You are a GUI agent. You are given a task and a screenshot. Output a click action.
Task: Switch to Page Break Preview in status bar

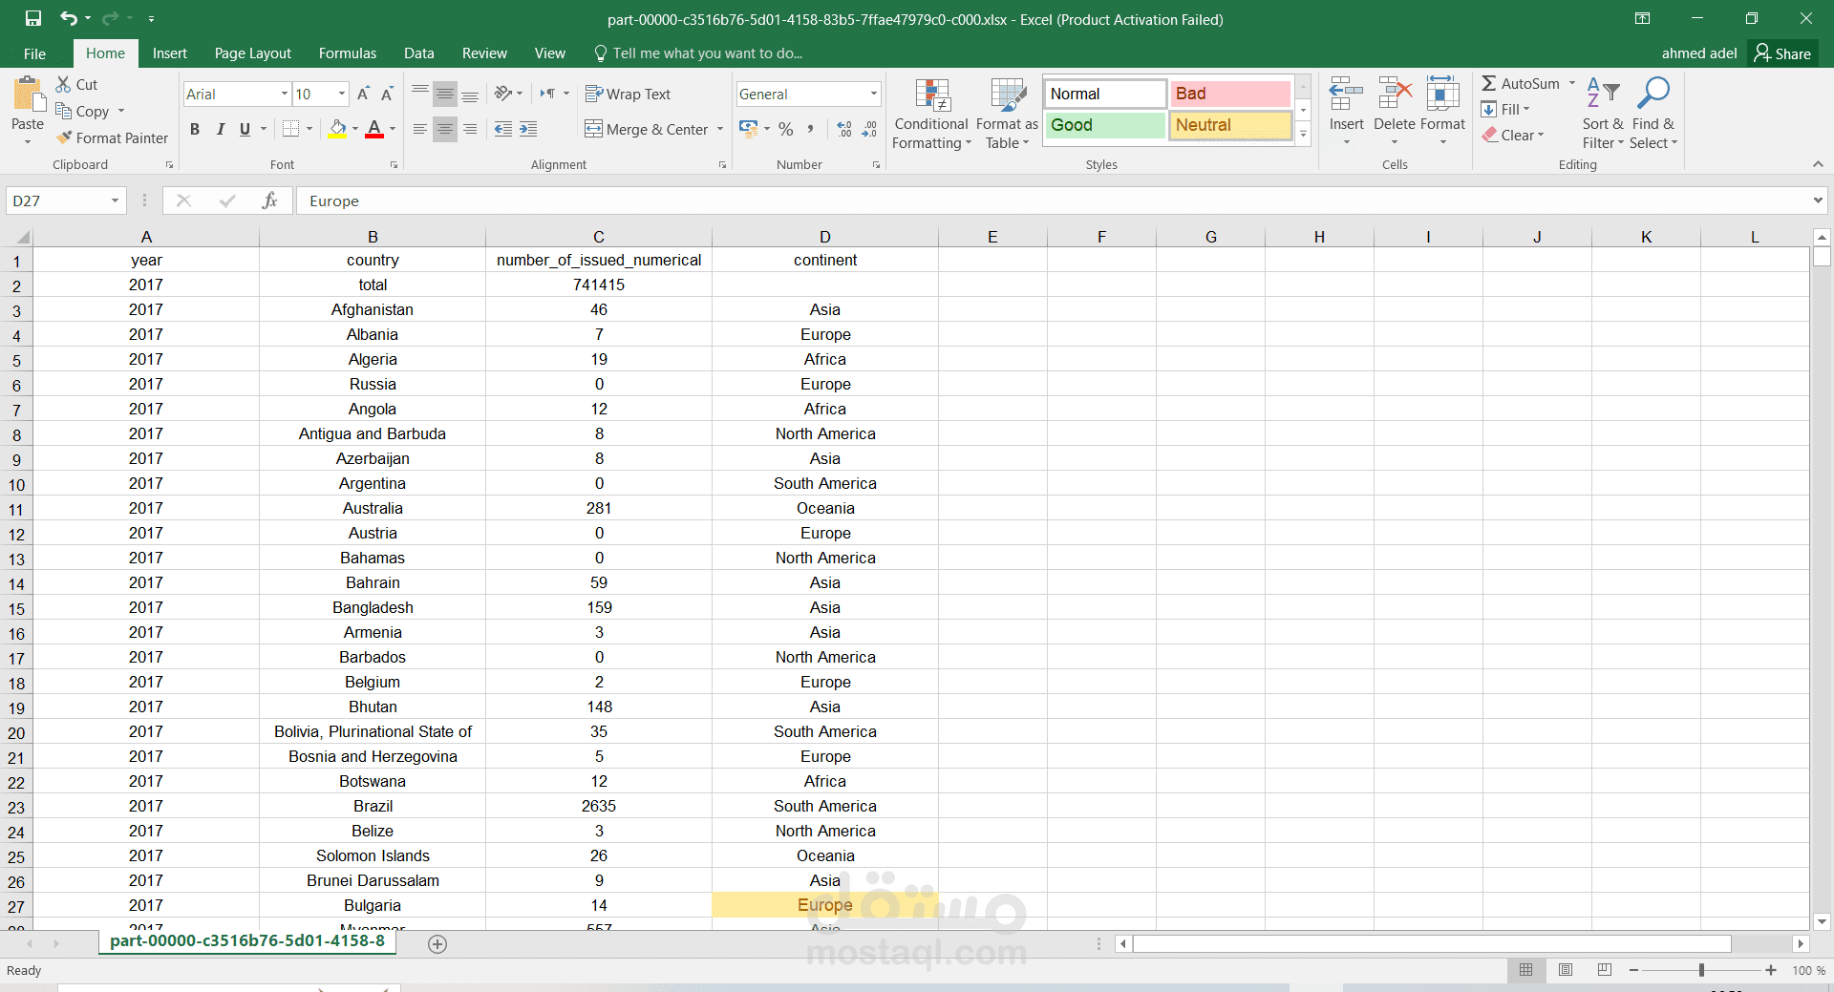pos(1605,970)
